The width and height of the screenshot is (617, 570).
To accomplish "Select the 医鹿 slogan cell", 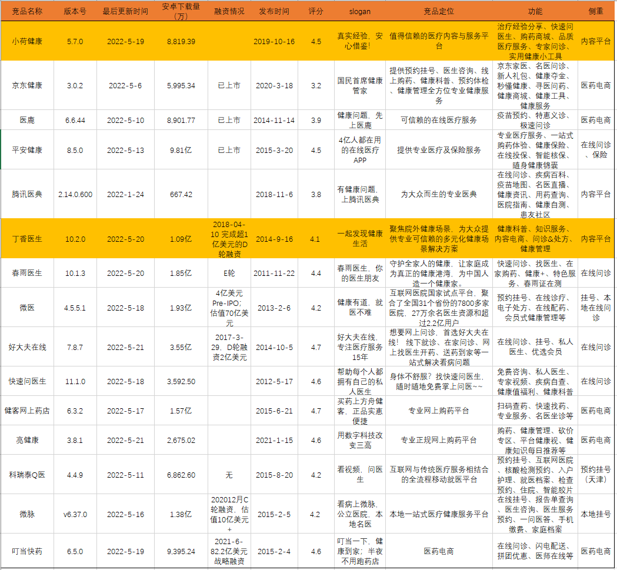I will tap(359, 120).
